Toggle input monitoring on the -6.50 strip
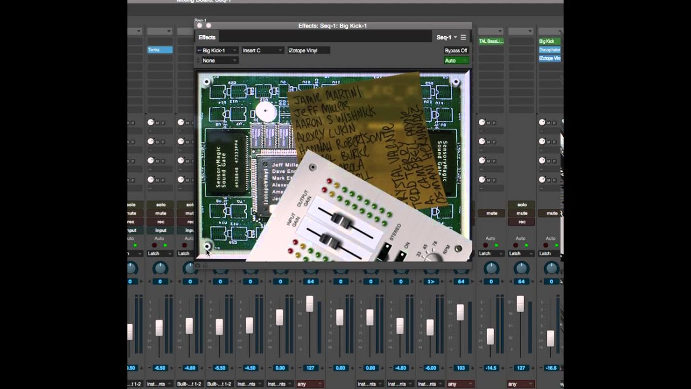This screenshot has height=389, width=691. (160, 230)
